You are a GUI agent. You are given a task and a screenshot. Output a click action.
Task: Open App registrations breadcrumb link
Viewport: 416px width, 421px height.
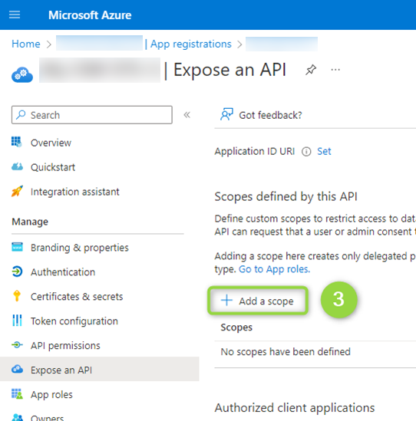[191, 44]
